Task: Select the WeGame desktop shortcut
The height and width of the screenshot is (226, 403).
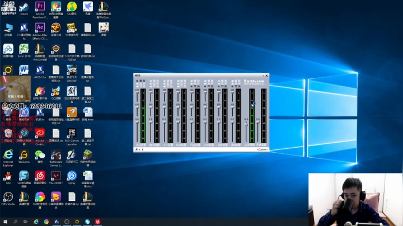Action: tap(24, 156)
